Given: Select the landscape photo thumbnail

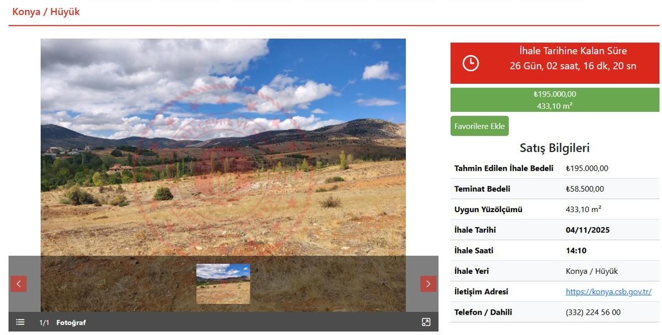Looking at the screenshot, I should [x=223, y=284].
